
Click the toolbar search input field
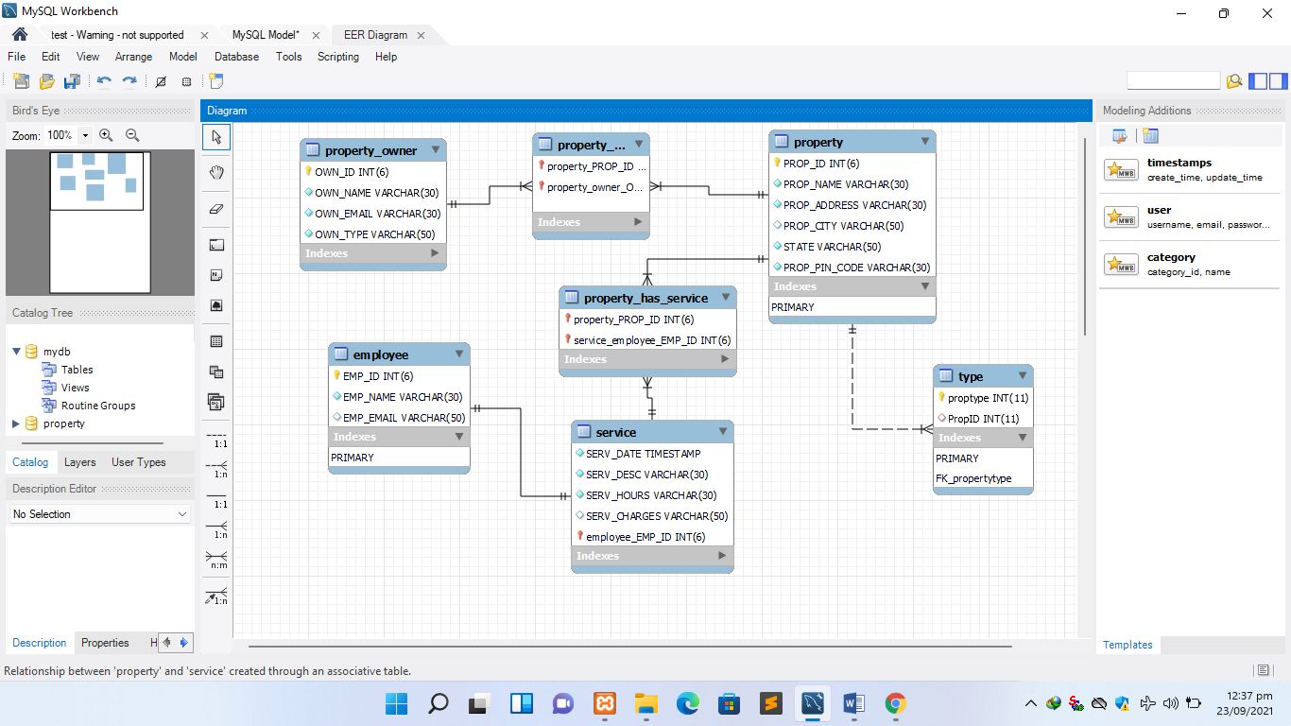[x=1174, y=81]
